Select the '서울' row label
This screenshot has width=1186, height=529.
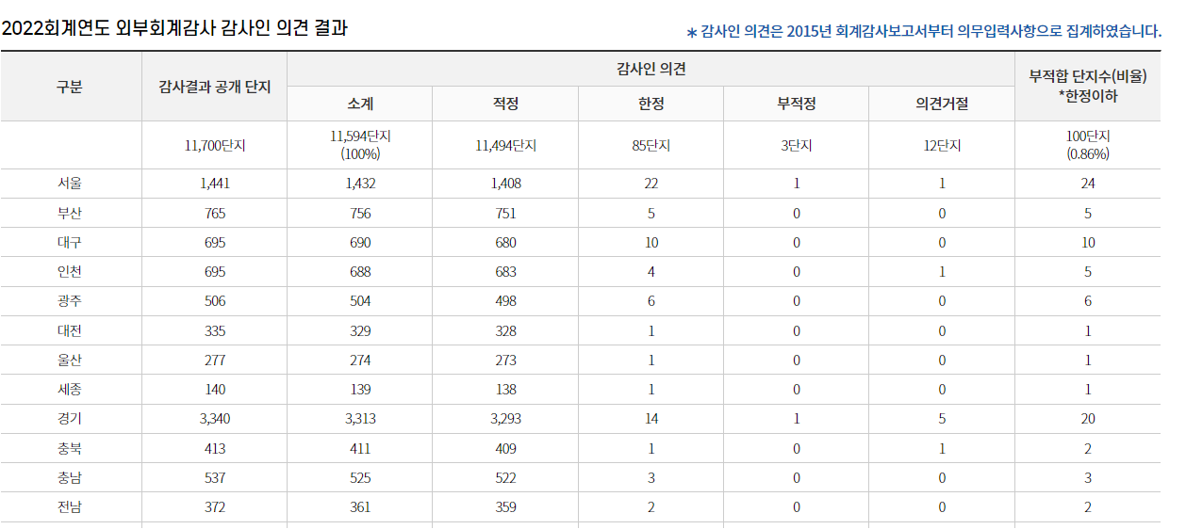coord(70,184)
